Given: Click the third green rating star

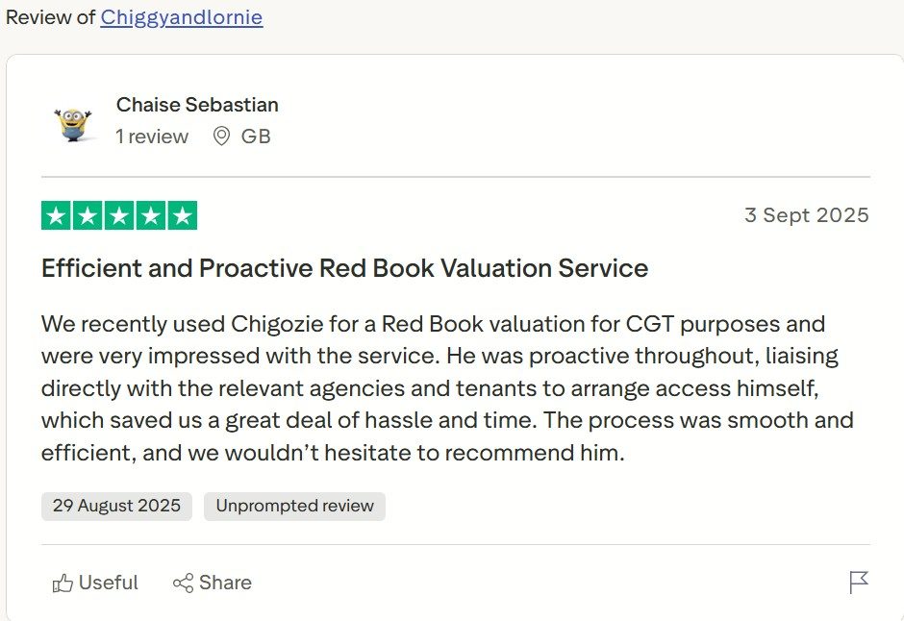Looking at the screenshot, I should pos(119,215).
